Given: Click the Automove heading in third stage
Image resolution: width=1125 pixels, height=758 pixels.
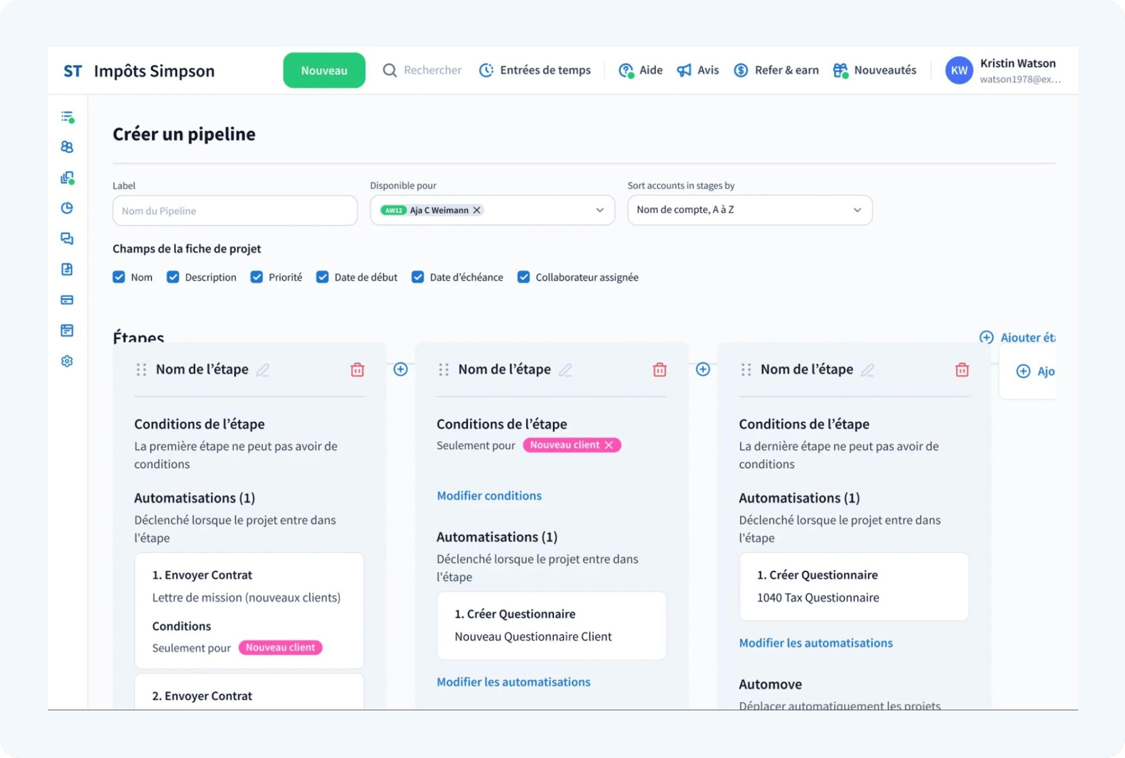Looking at the screenshot, I should (x=770, y=684).
